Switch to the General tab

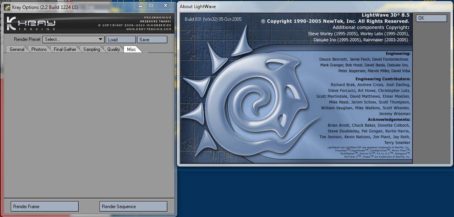coord(17,49)
